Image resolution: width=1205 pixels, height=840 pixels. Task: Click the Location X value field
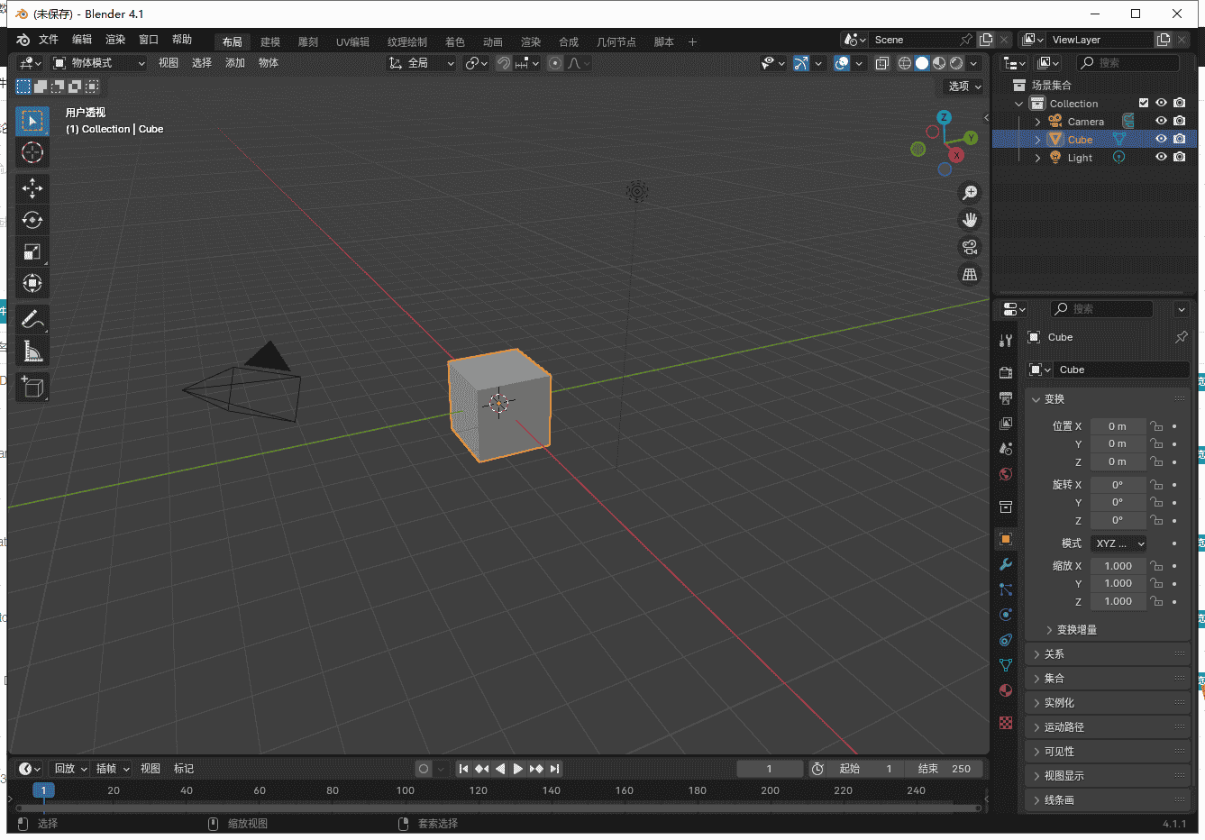pyautogui.click(x=1118, y=426)
